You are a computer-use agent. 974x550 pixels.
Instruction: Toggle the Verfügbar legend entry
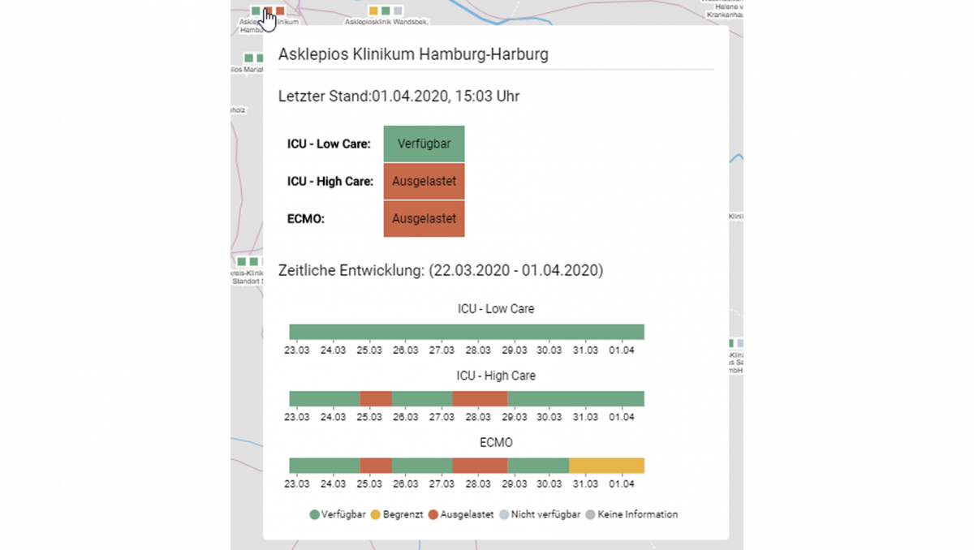338,514
